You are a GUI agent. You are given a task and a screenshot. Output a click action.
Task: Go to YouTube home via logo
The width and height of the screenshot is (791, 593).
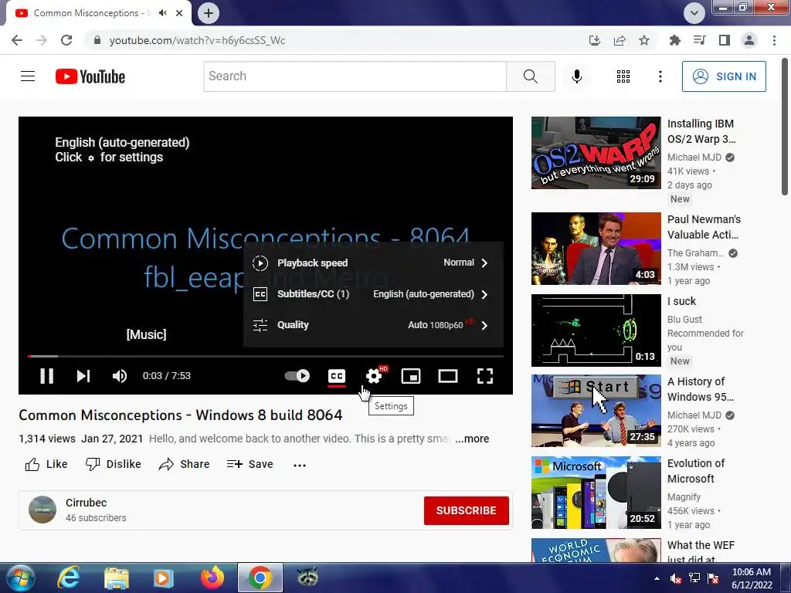click(x=90, y=76)
